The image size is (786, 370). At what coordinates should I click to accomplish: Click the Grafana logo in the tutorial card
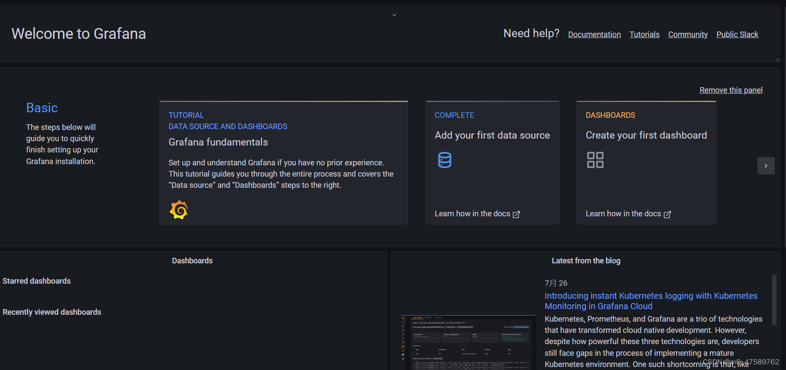pos(179,210)
